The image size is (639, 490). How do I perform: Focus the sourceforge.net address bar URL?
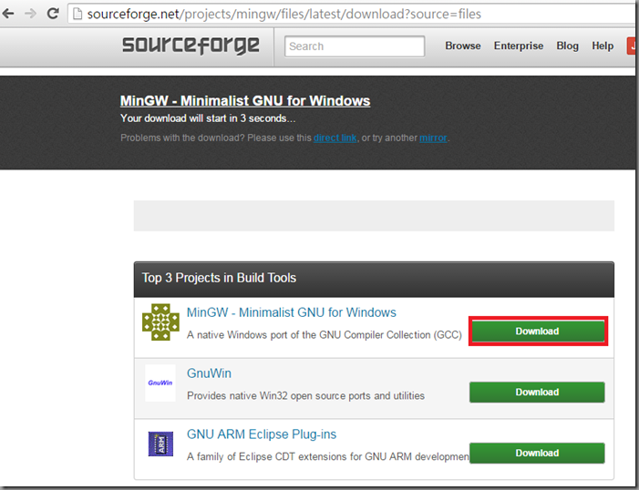point(284,14)
